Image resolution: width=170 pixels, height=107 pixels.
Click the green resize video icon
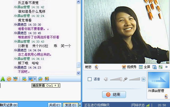point(160,67)
